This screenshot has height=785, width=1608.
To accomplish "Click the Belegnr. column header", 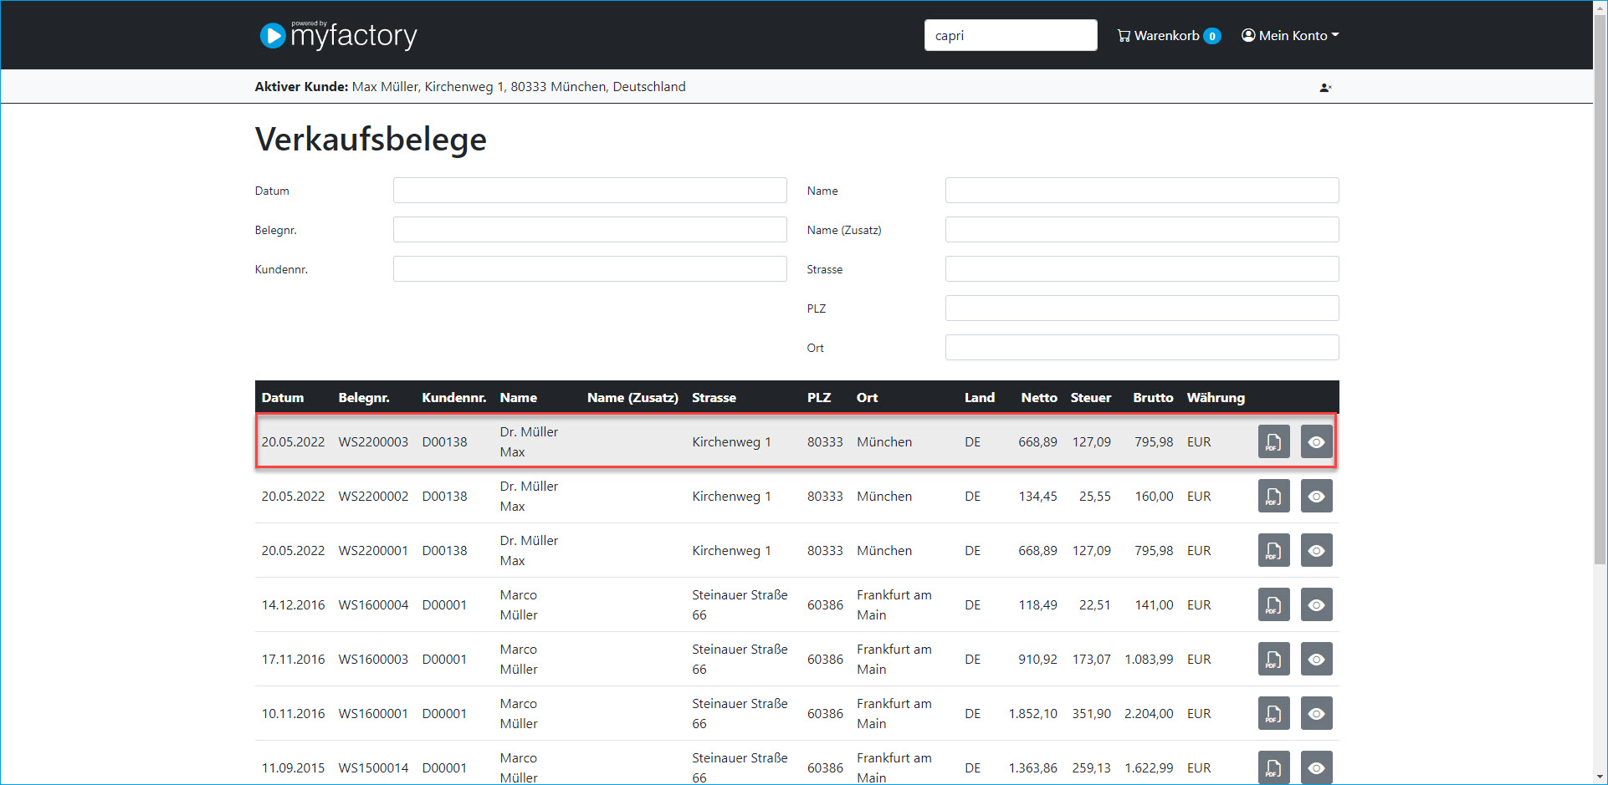I will coord(364,398).
